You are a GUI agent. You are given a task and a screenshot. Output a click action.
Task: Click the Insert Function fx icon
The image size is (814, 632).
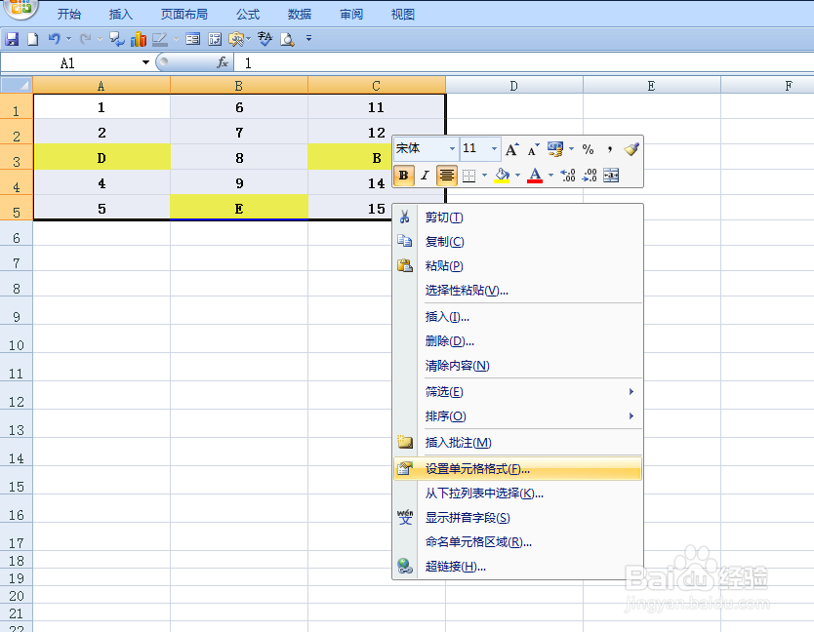pos(223,61)
